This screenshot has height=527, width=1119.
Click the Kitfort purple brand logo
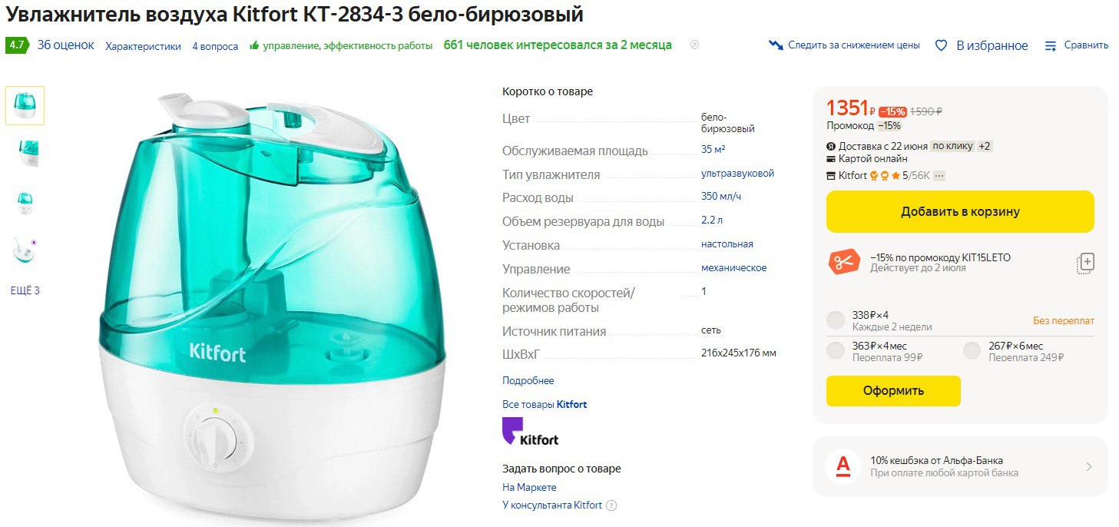pyautogui.click(x=529, y=432)
